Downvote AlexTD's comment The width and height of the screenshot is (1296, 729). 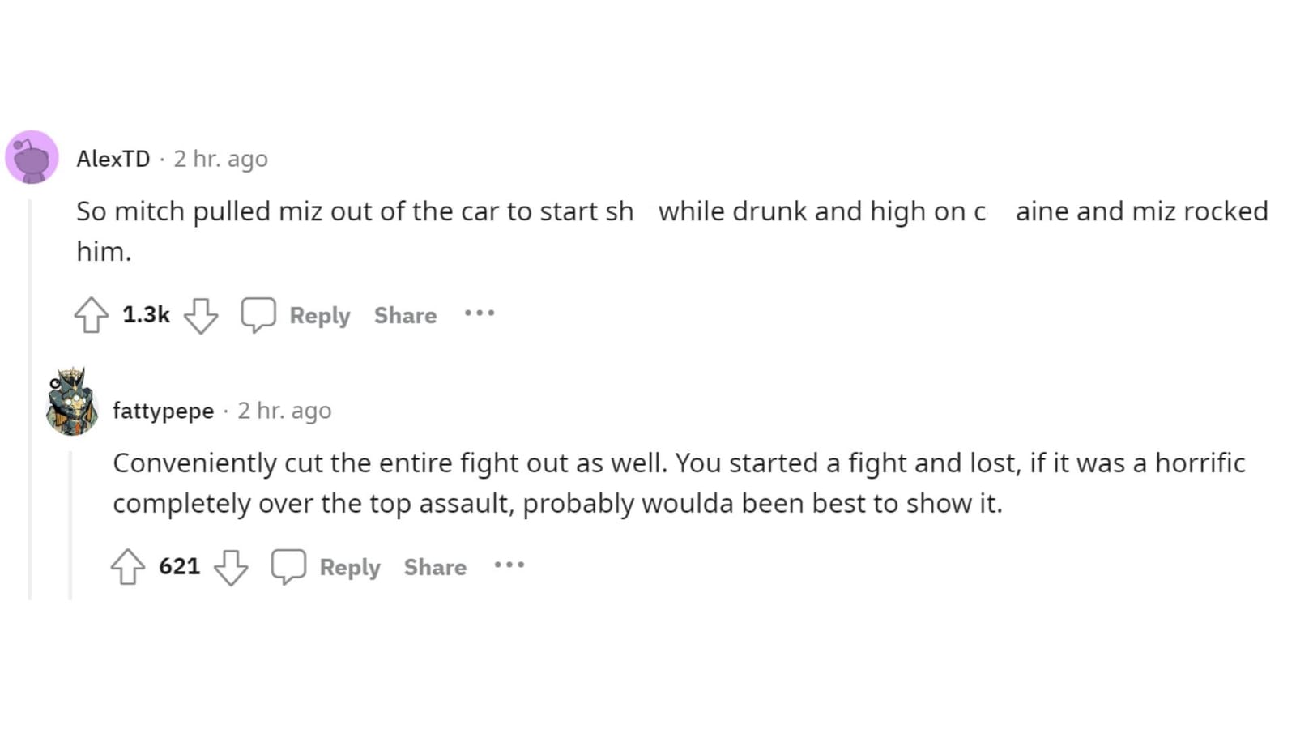tap(200, 315)
